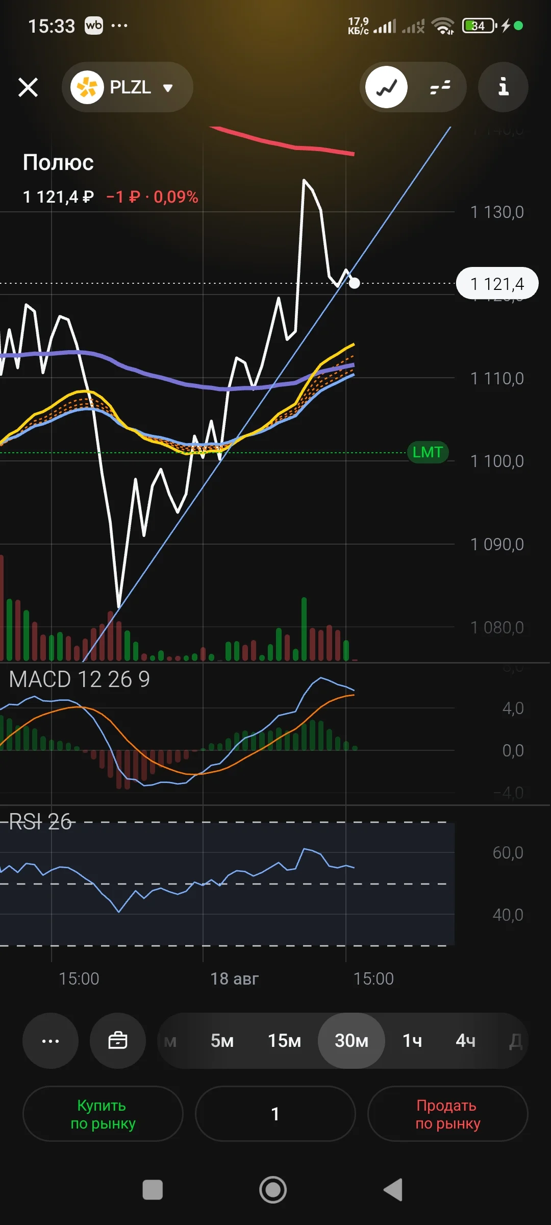Tap the LMT limit order marker
Viewport: 551px width, 1225px height.
pos(428,452)
